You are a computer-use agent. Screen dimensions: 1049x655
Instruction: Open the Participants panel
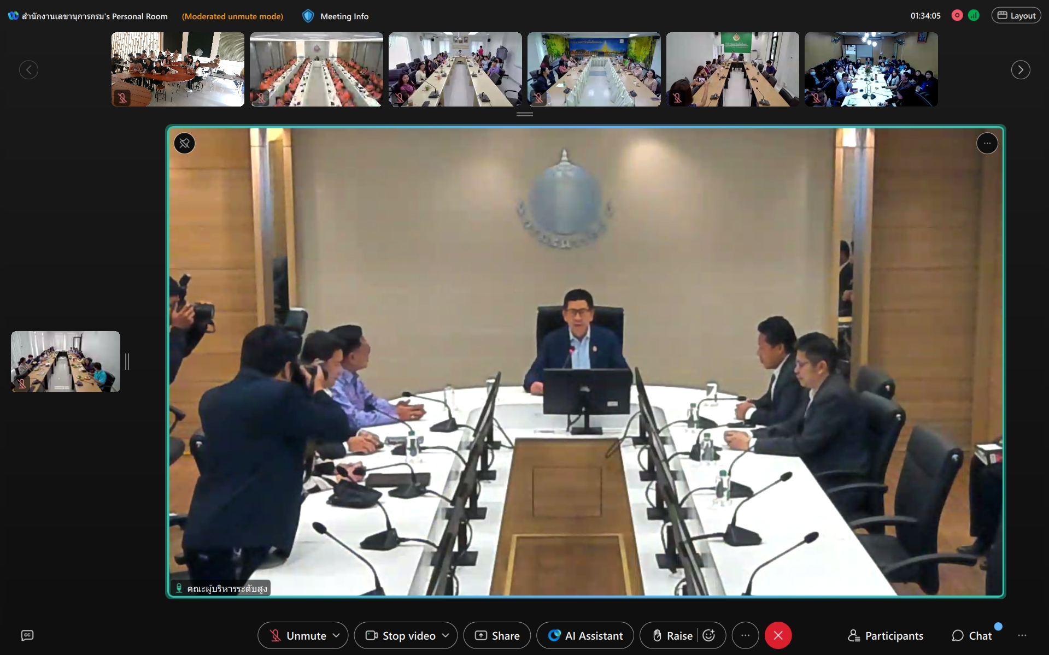886,635
